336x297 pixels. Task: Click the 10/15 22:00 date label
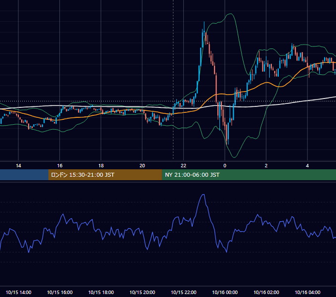183,292
